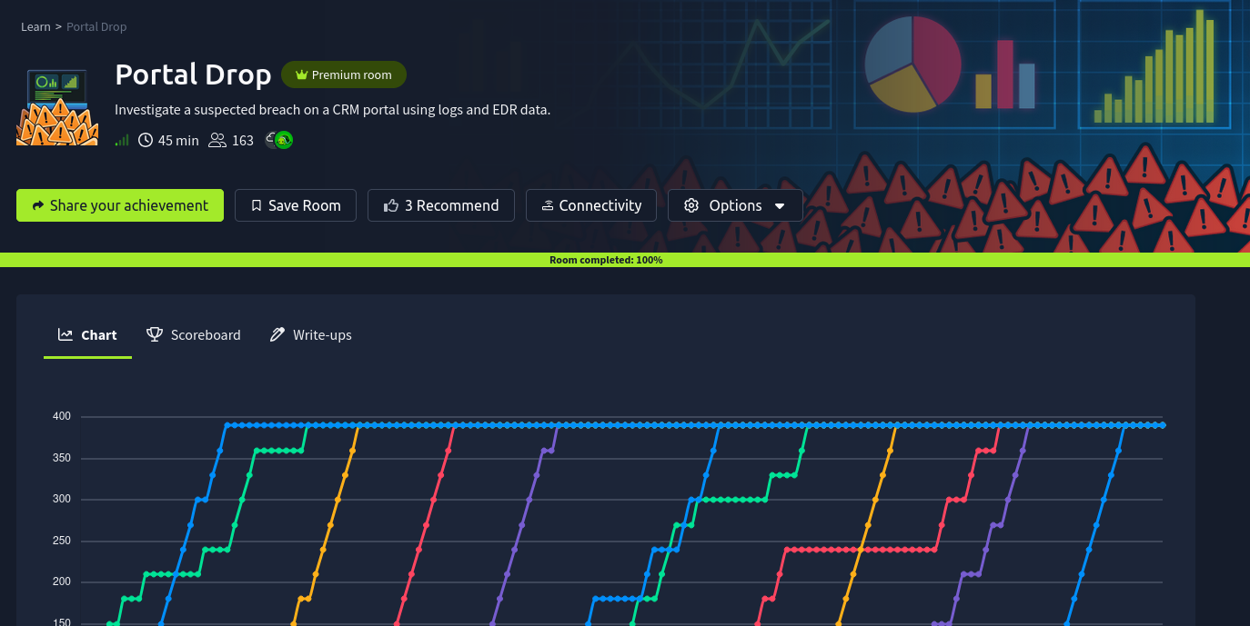1250x626 pixels.
Task: Click the Premium room badge
Action: click(x=344, y=75)
